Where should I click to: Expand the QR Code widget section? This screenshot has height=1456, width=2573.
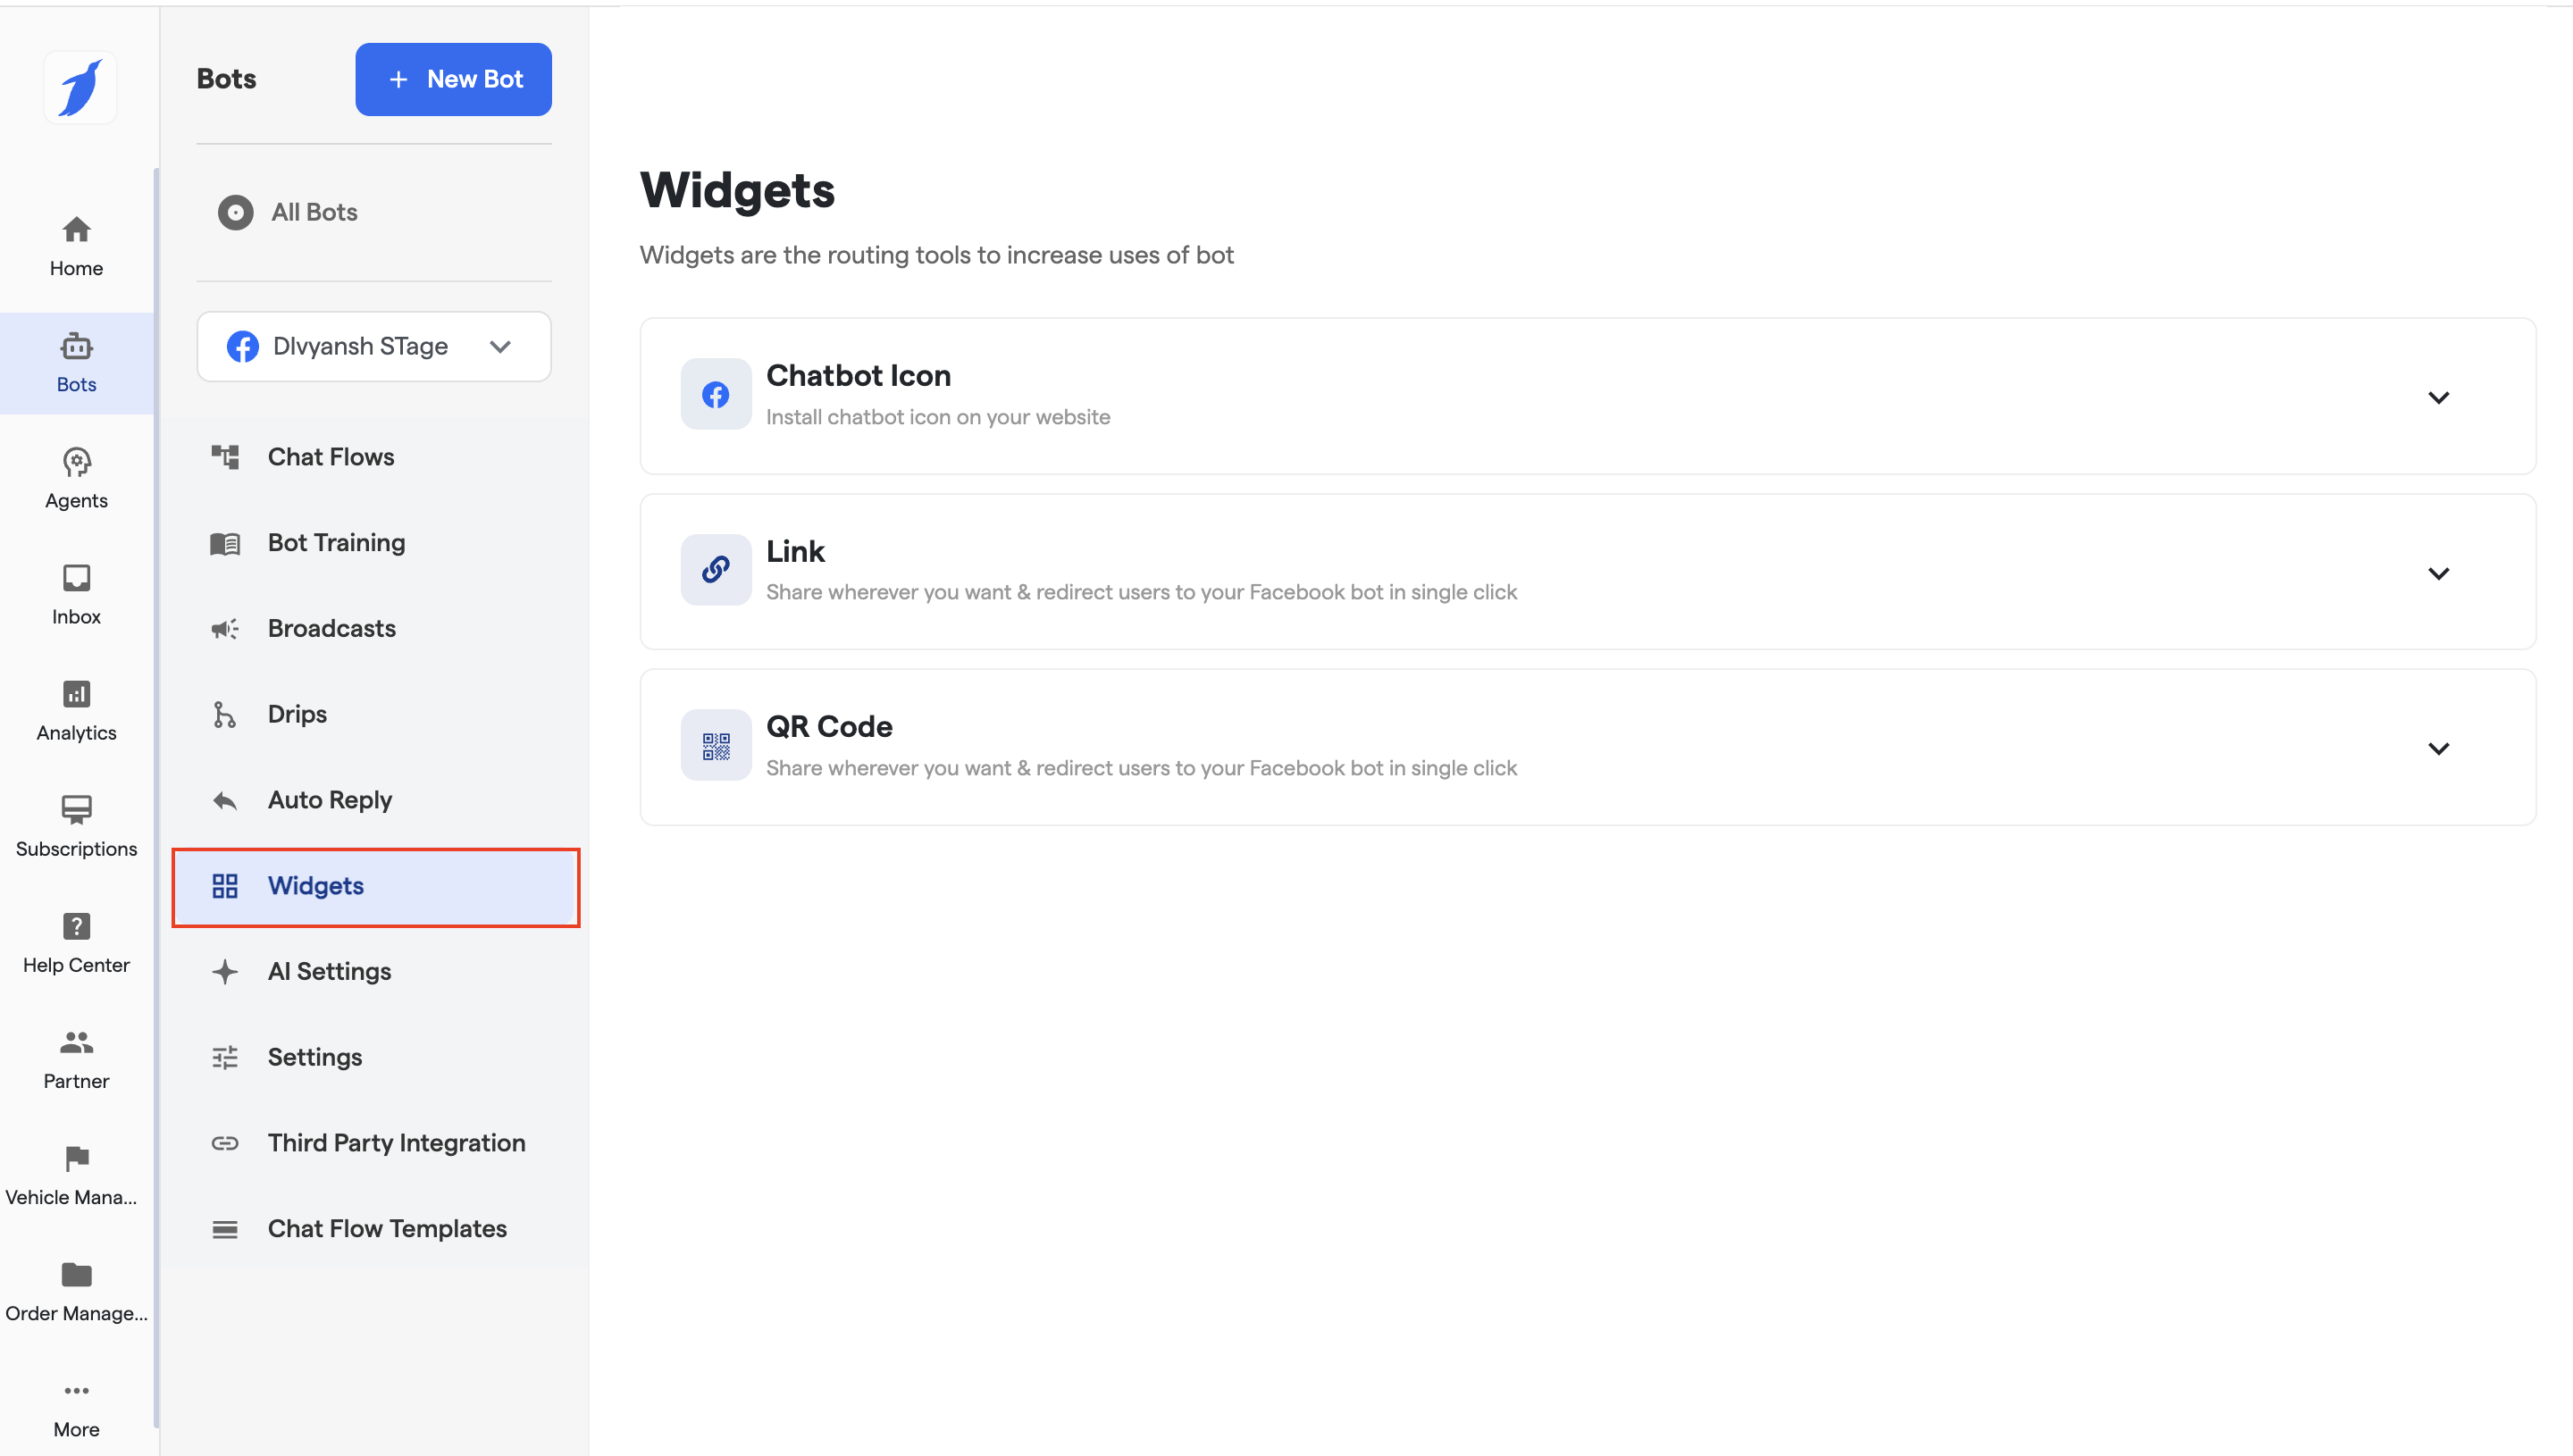coord(2438,748)
